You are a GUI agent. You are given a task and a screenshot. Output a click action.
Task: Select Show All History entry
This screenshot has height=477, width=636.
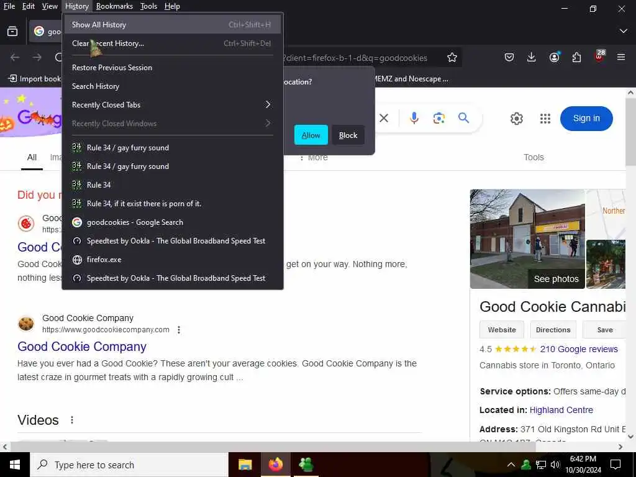[x=173, y=25]
